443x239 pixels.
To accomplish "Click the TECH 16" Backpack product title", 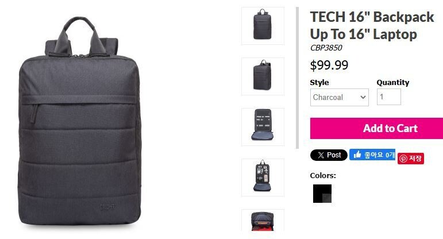I will point(372,25).
